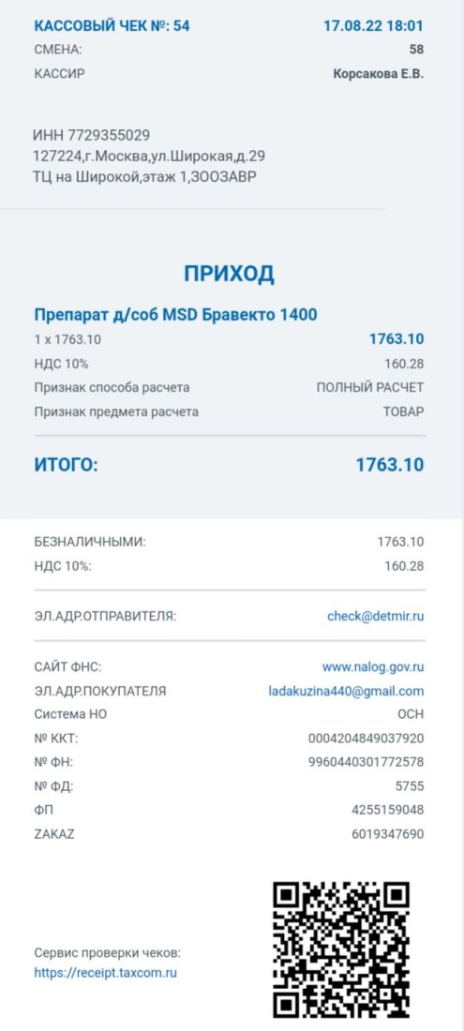Select the ИНН 7729355029 text
Viewport: 464px width, 1031px height.
click(91, 136)
